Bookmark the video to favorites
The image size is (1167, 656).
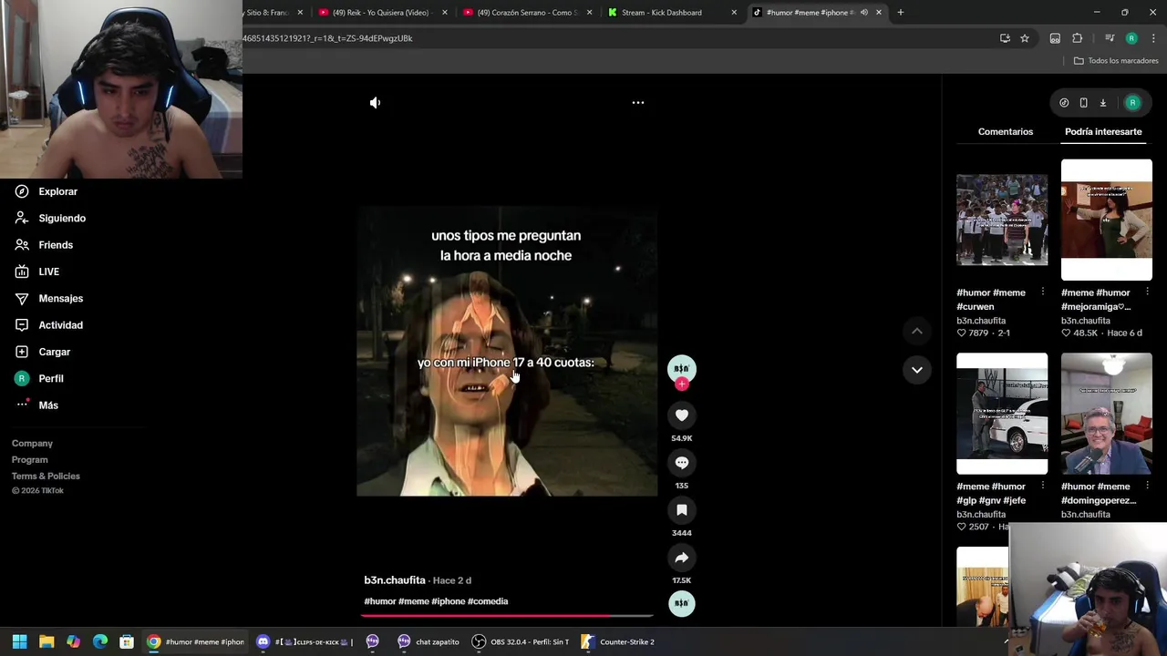[682, 510]
